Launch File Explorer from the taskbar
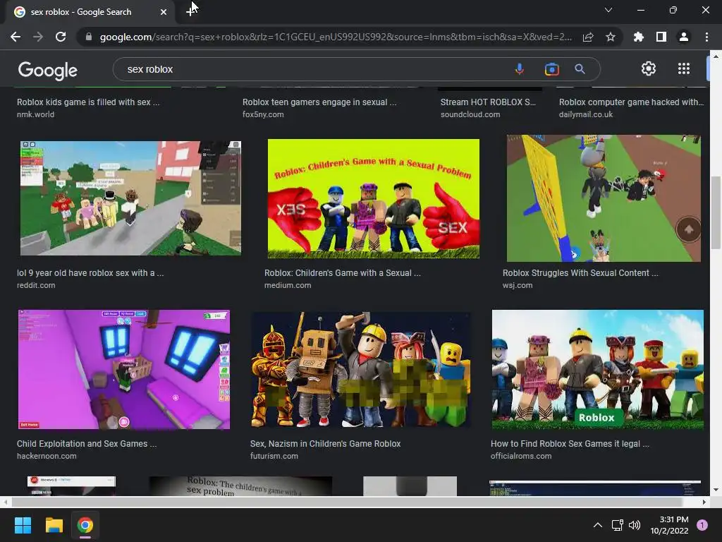This screenshot has height=542, width=722. click(54, 525)
